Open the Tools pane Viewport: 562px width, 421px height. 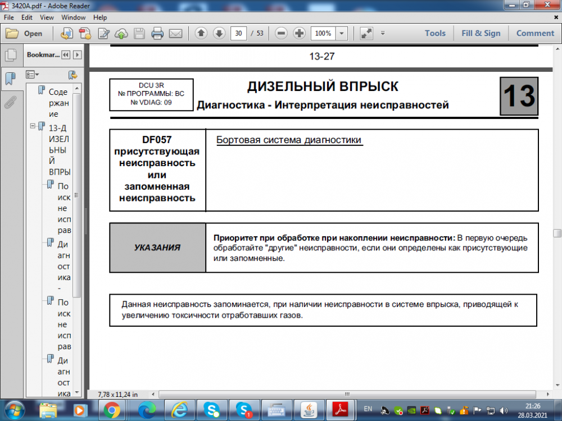click(435, 33)
